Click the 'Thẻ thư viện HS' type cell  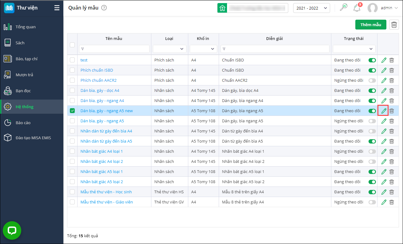[169, 192]
